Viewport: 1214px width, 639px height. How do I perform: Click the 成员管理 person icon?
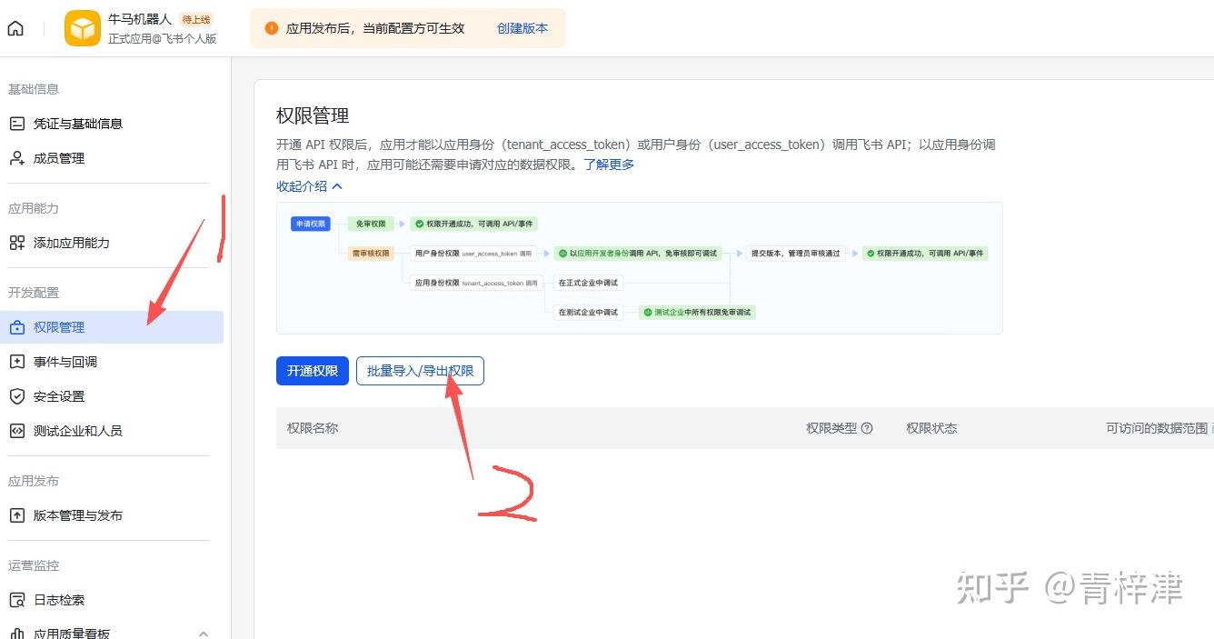click(16, 158)
